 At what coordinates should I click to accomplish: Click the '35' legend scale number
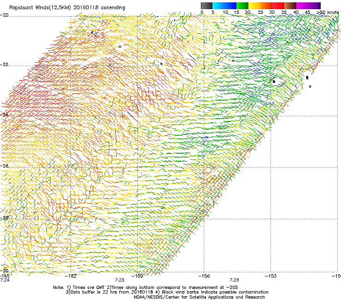point(284,12)
